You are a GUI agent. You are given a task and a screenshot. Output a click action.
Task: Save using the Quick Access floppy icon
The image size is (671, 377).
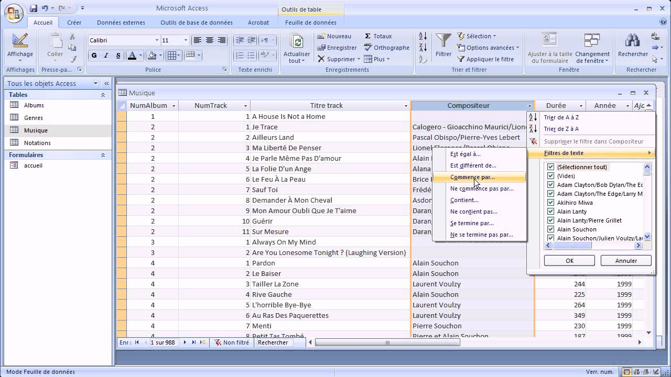click(34, 8)
